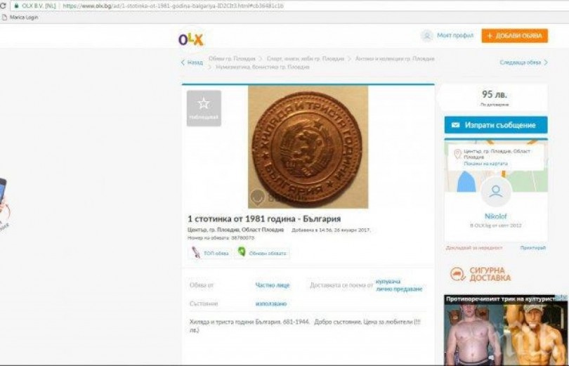Go back with the Назад arrow

pyautogui.click(x=192, y=63)
